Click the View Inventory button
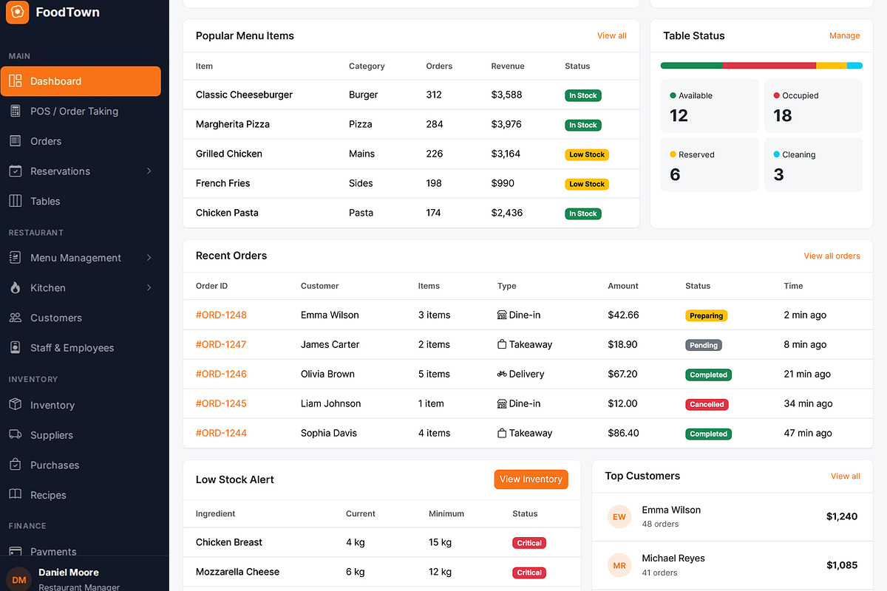 (531, 479)
